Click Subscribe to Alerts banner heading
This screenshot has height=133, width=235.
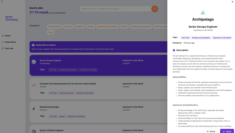46,45
